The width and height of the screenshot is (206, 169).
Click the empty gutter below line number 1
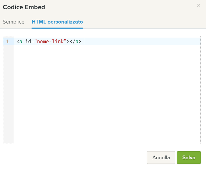coord(8,94)
